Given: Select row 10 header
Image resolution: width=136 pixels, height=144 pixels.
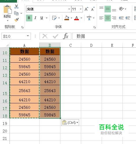Looking at the screenshot, I should (x=5, y=51).
